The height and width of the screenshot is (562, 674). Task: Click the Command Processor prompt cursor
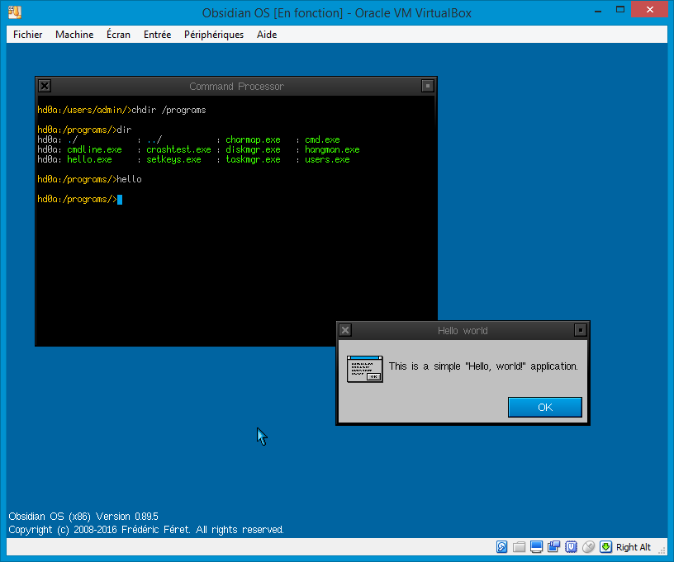pyautogui.click(x=120, y=199)
